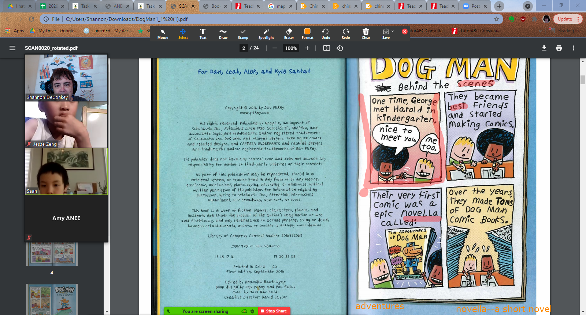This screenshot has width=586, height=315.
Task: Open the Reading list
Action: pos(565,31)
